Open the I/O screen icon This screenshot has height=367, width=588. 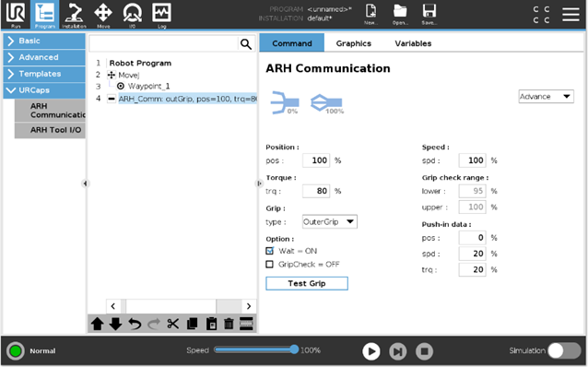point(132,15)
